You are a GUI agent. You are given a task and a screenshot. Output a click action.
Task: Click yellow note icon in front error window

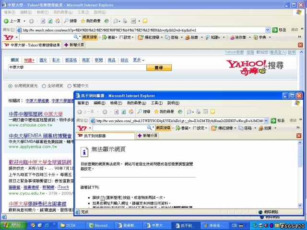point(213,112)
